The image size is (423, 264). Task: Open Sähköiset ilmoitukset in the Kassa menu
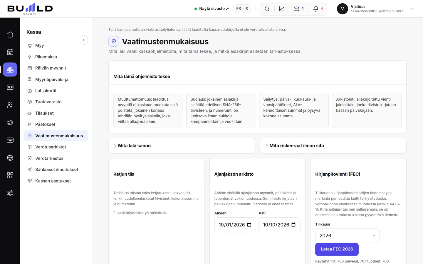point(56,170)
